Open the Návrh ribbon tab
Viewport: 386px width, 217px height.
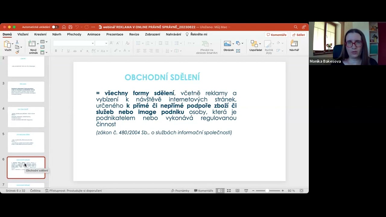click(57, 34)
